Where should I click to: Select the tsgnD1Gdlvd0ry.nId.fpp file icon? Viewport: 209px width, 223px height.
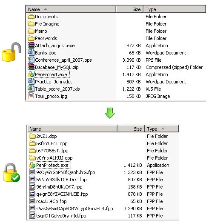tap(32, 216)
